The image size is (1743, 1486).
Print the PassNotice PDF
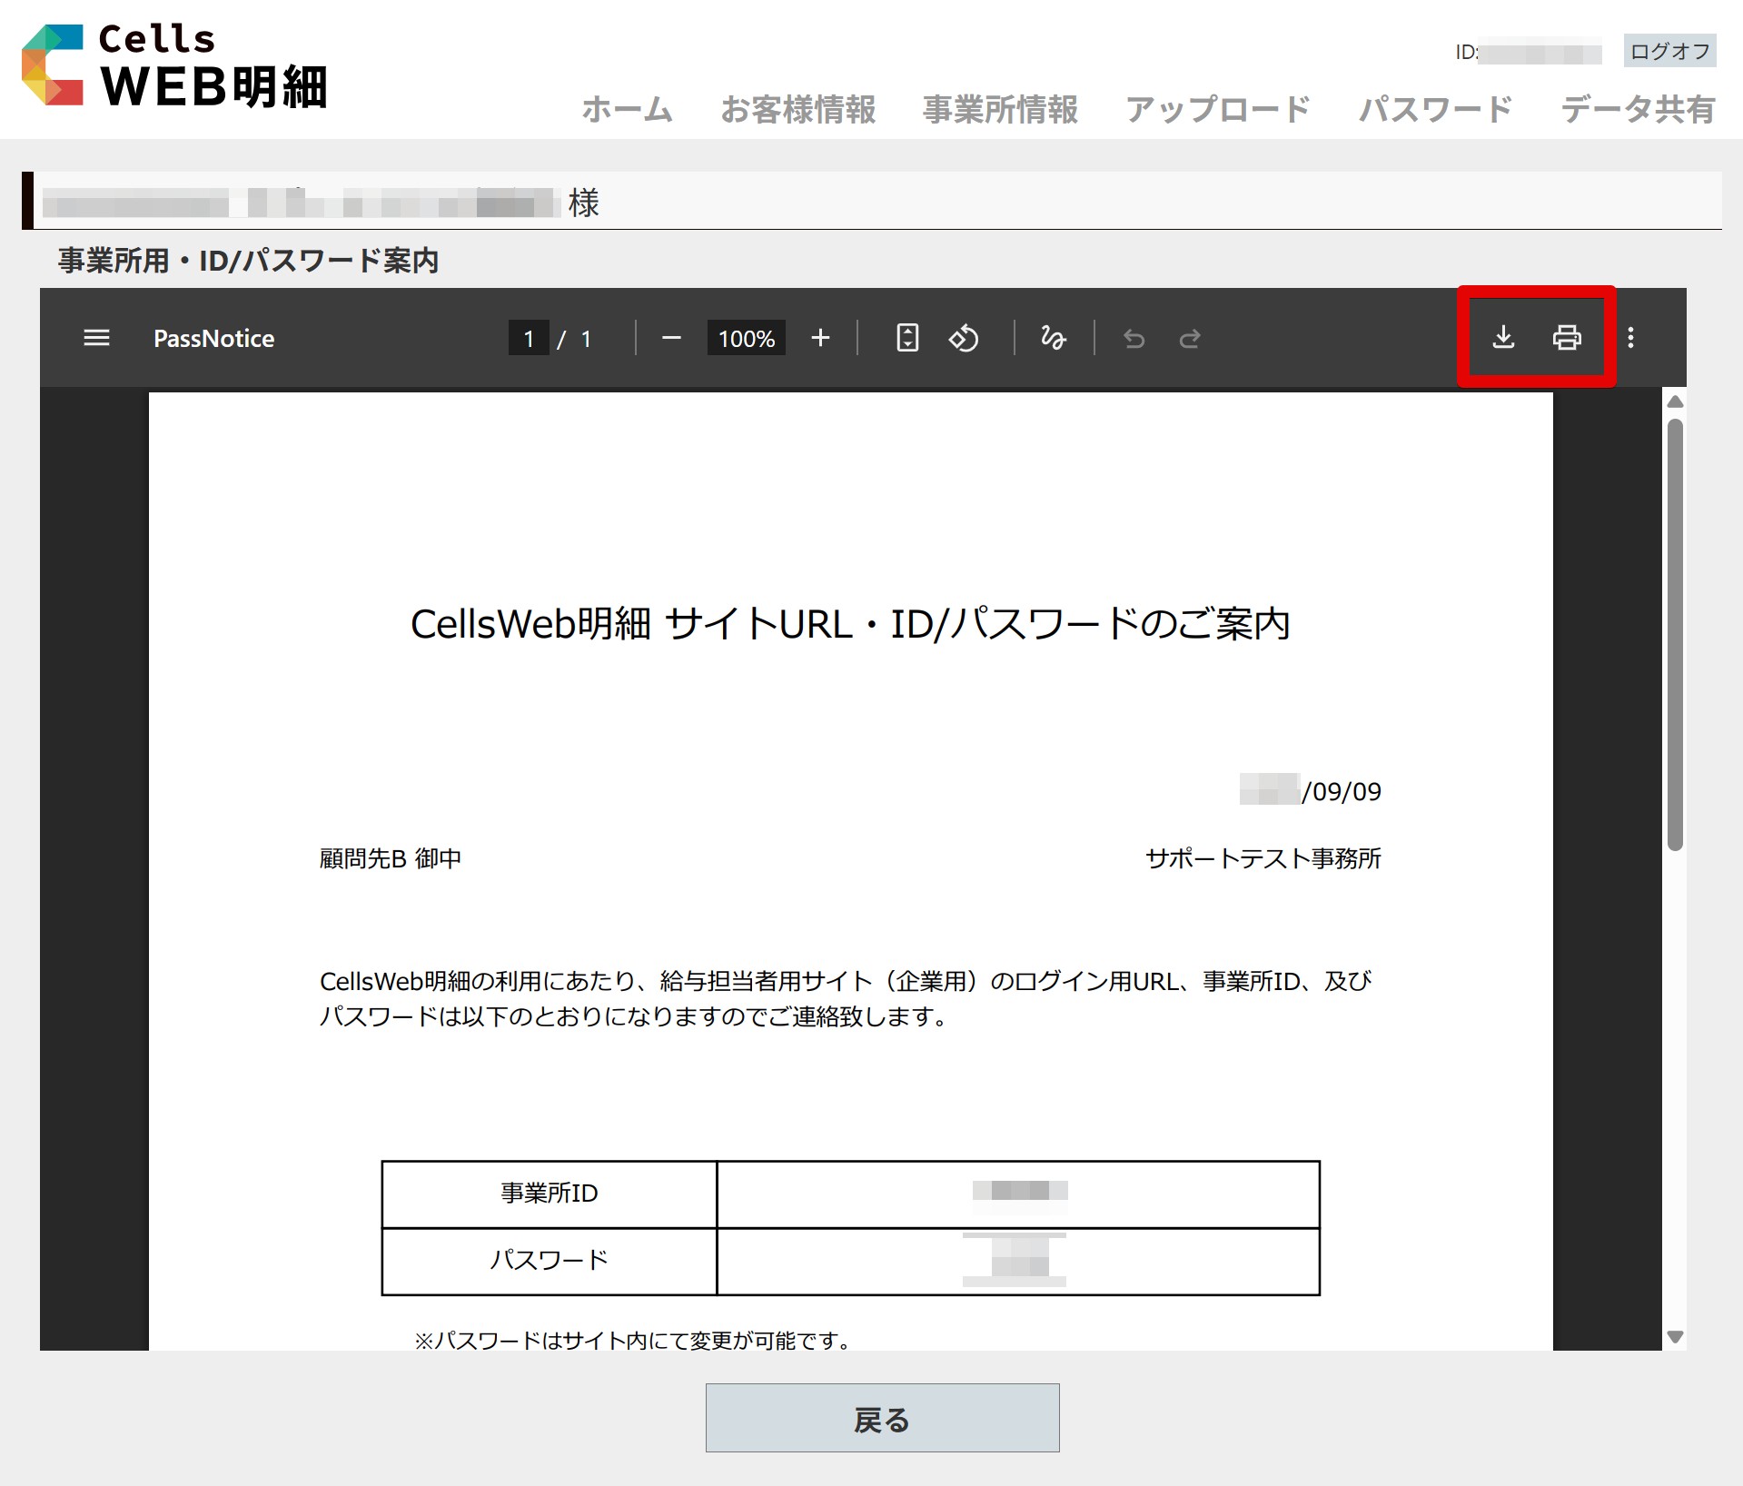coord(1567,337)
